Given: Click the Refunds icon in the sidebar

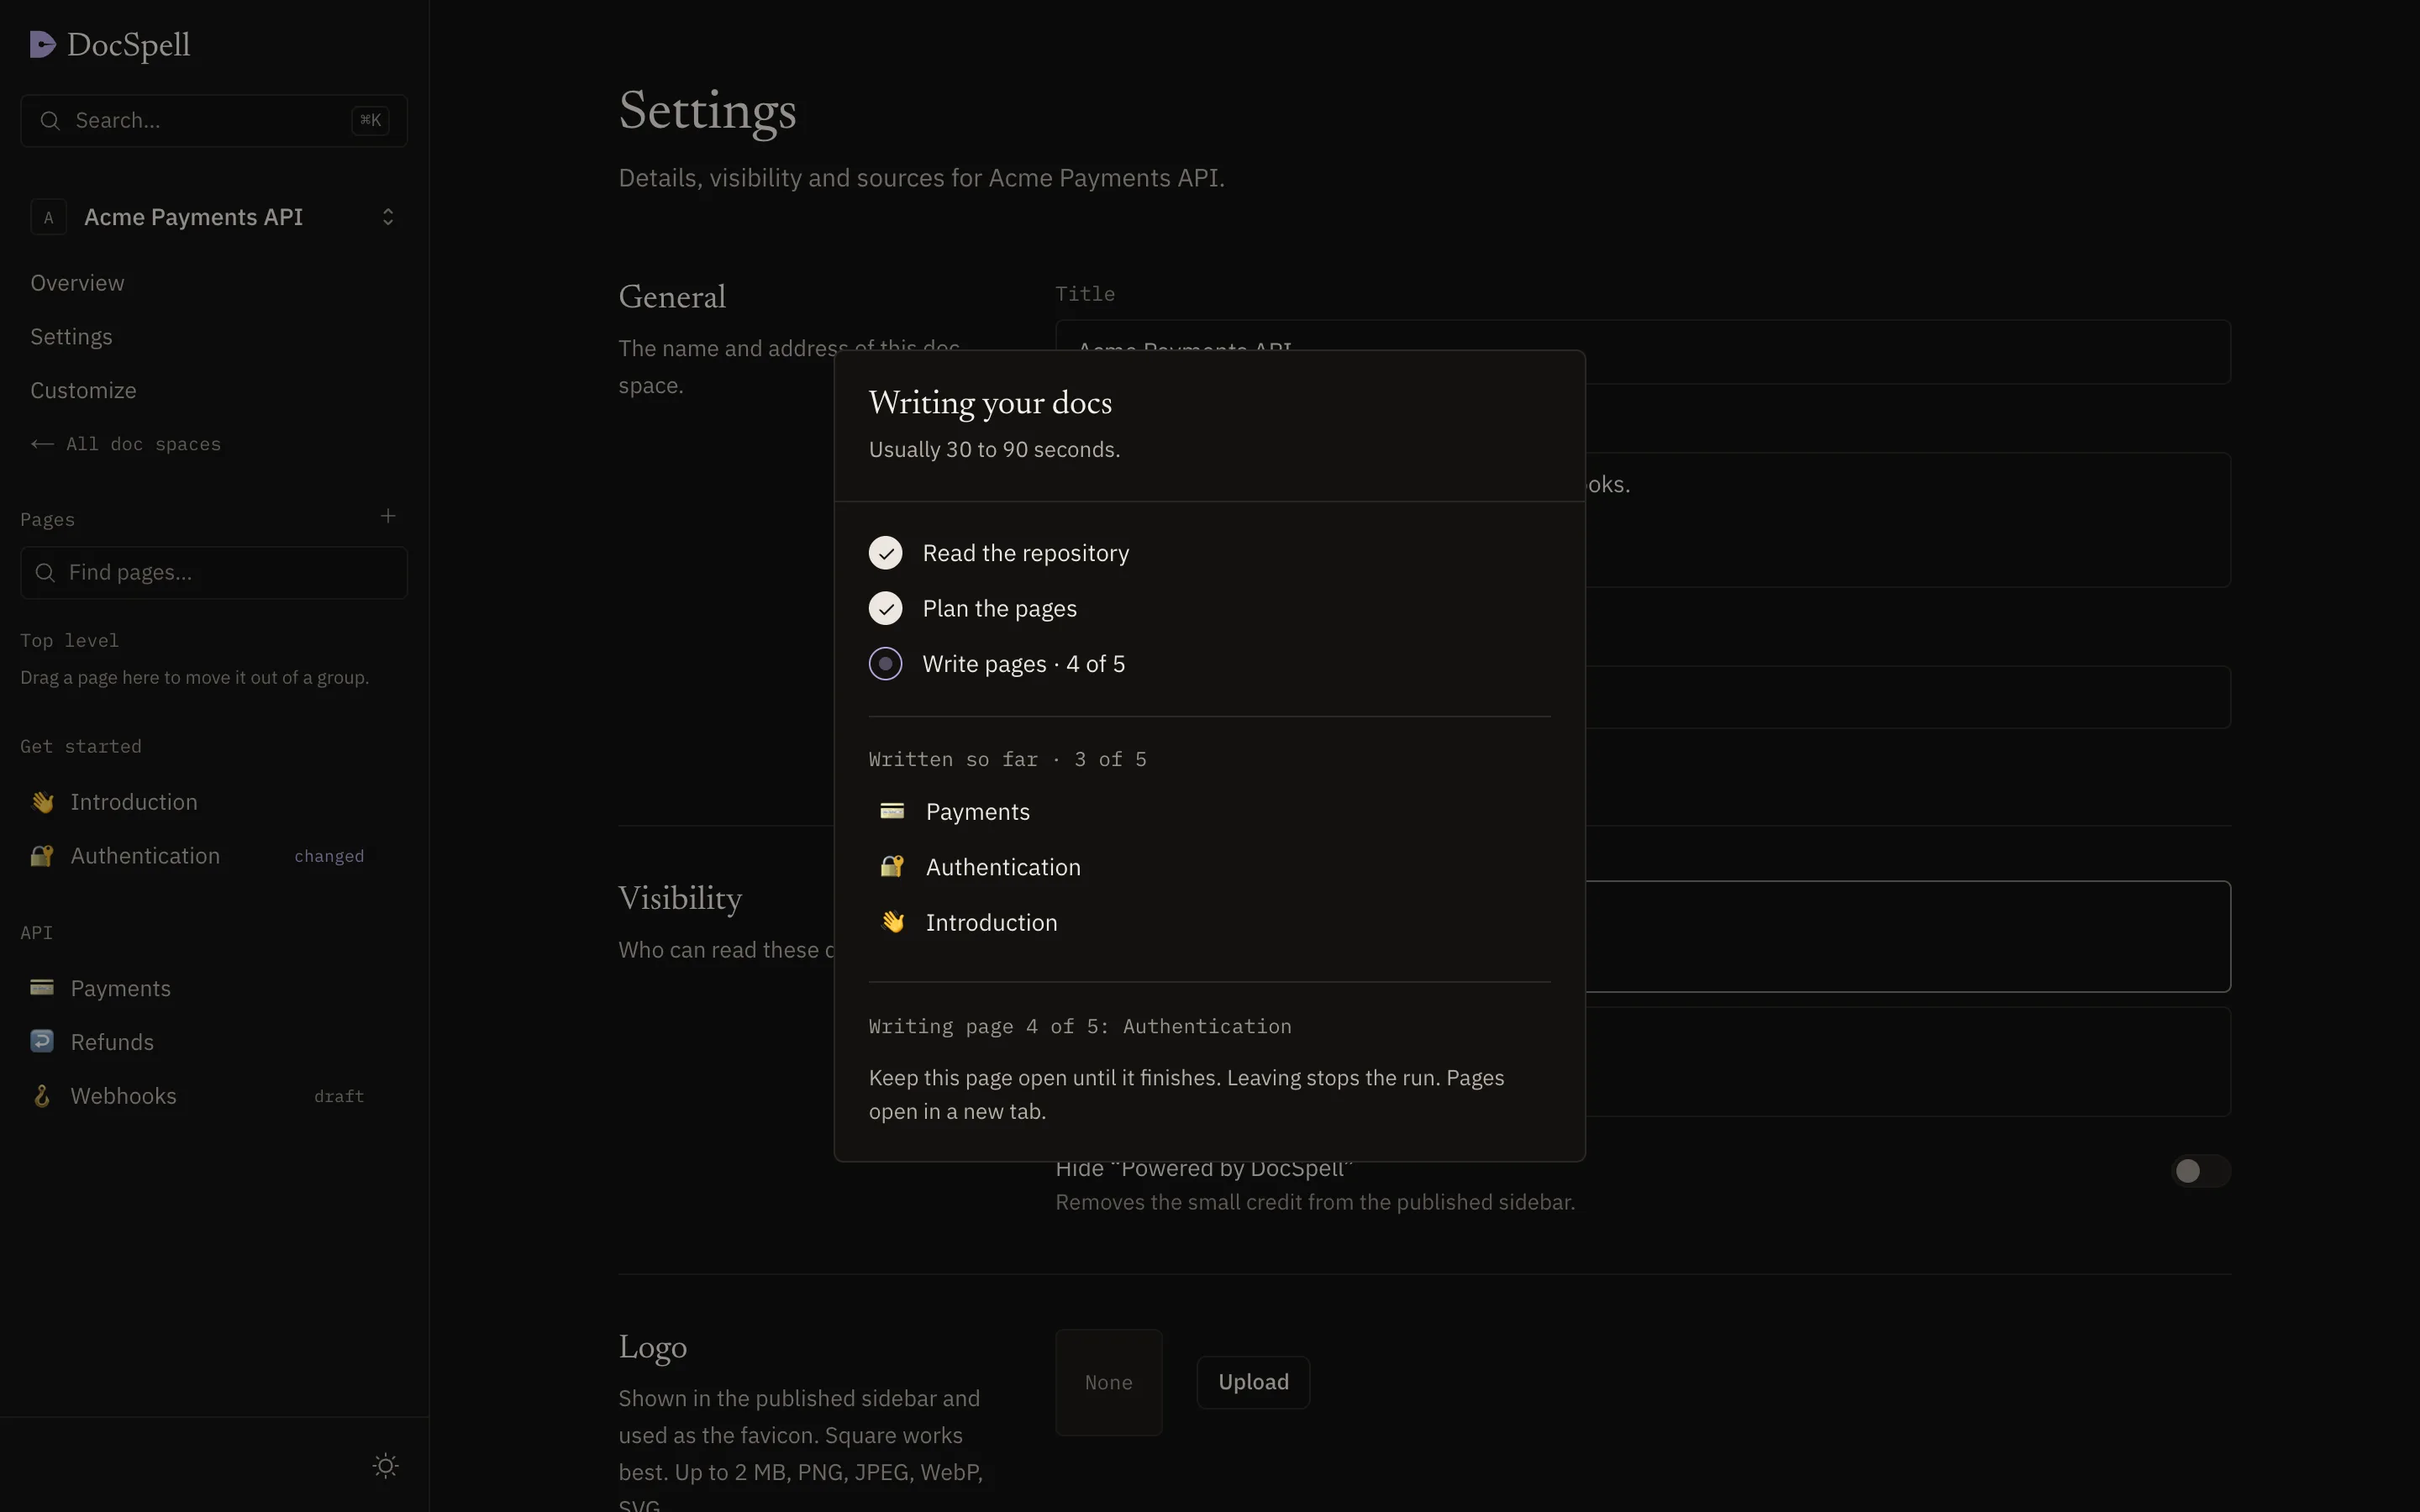Looking at the screenshot, I should coord(42,1042).
